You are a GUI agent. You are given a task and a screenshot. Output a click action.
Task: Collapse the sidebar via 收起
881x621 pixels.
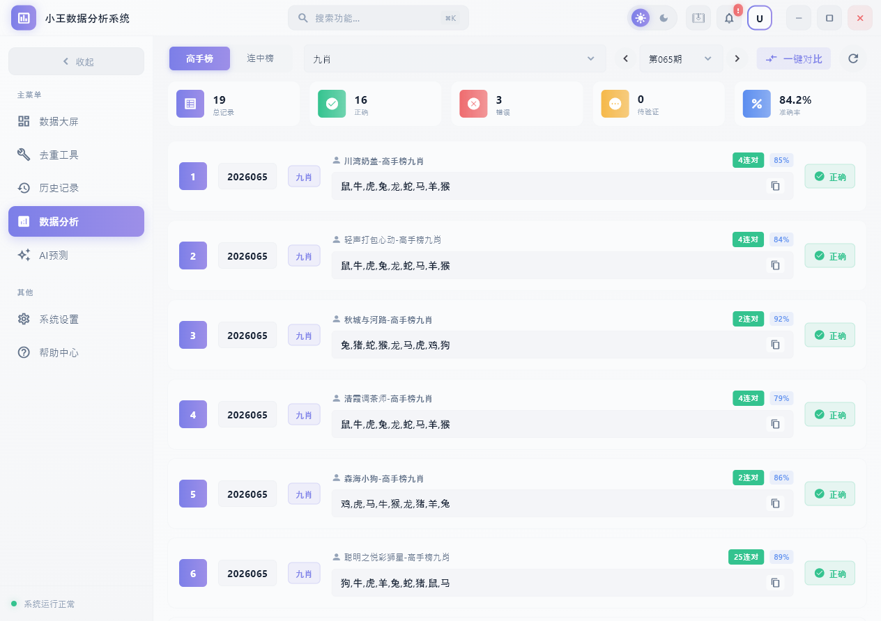(x=76, y=61)
